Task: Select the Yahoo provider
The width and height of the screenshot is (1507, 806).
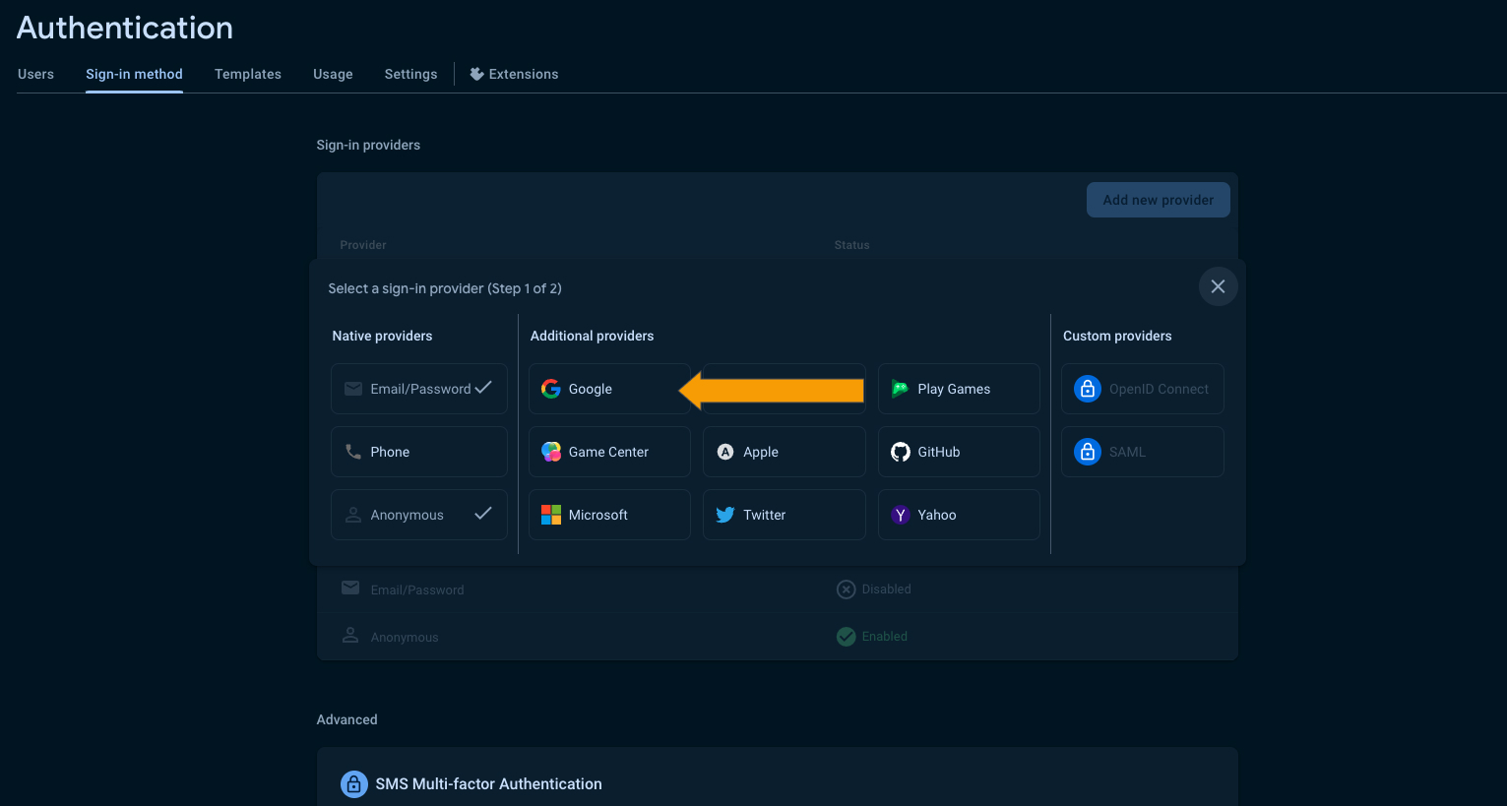Action: pos(959,515)
